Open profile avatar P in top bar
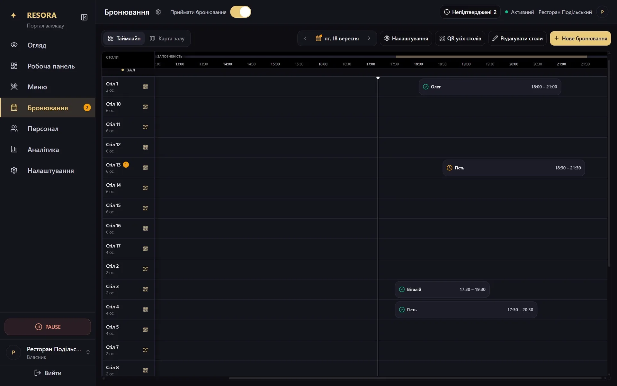The height and width of the screenshot is (386, 617). pos(602,12)
